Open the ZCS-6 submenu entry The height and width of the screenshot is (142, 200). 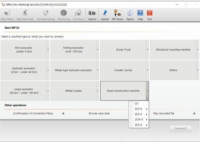pos(139,125)
